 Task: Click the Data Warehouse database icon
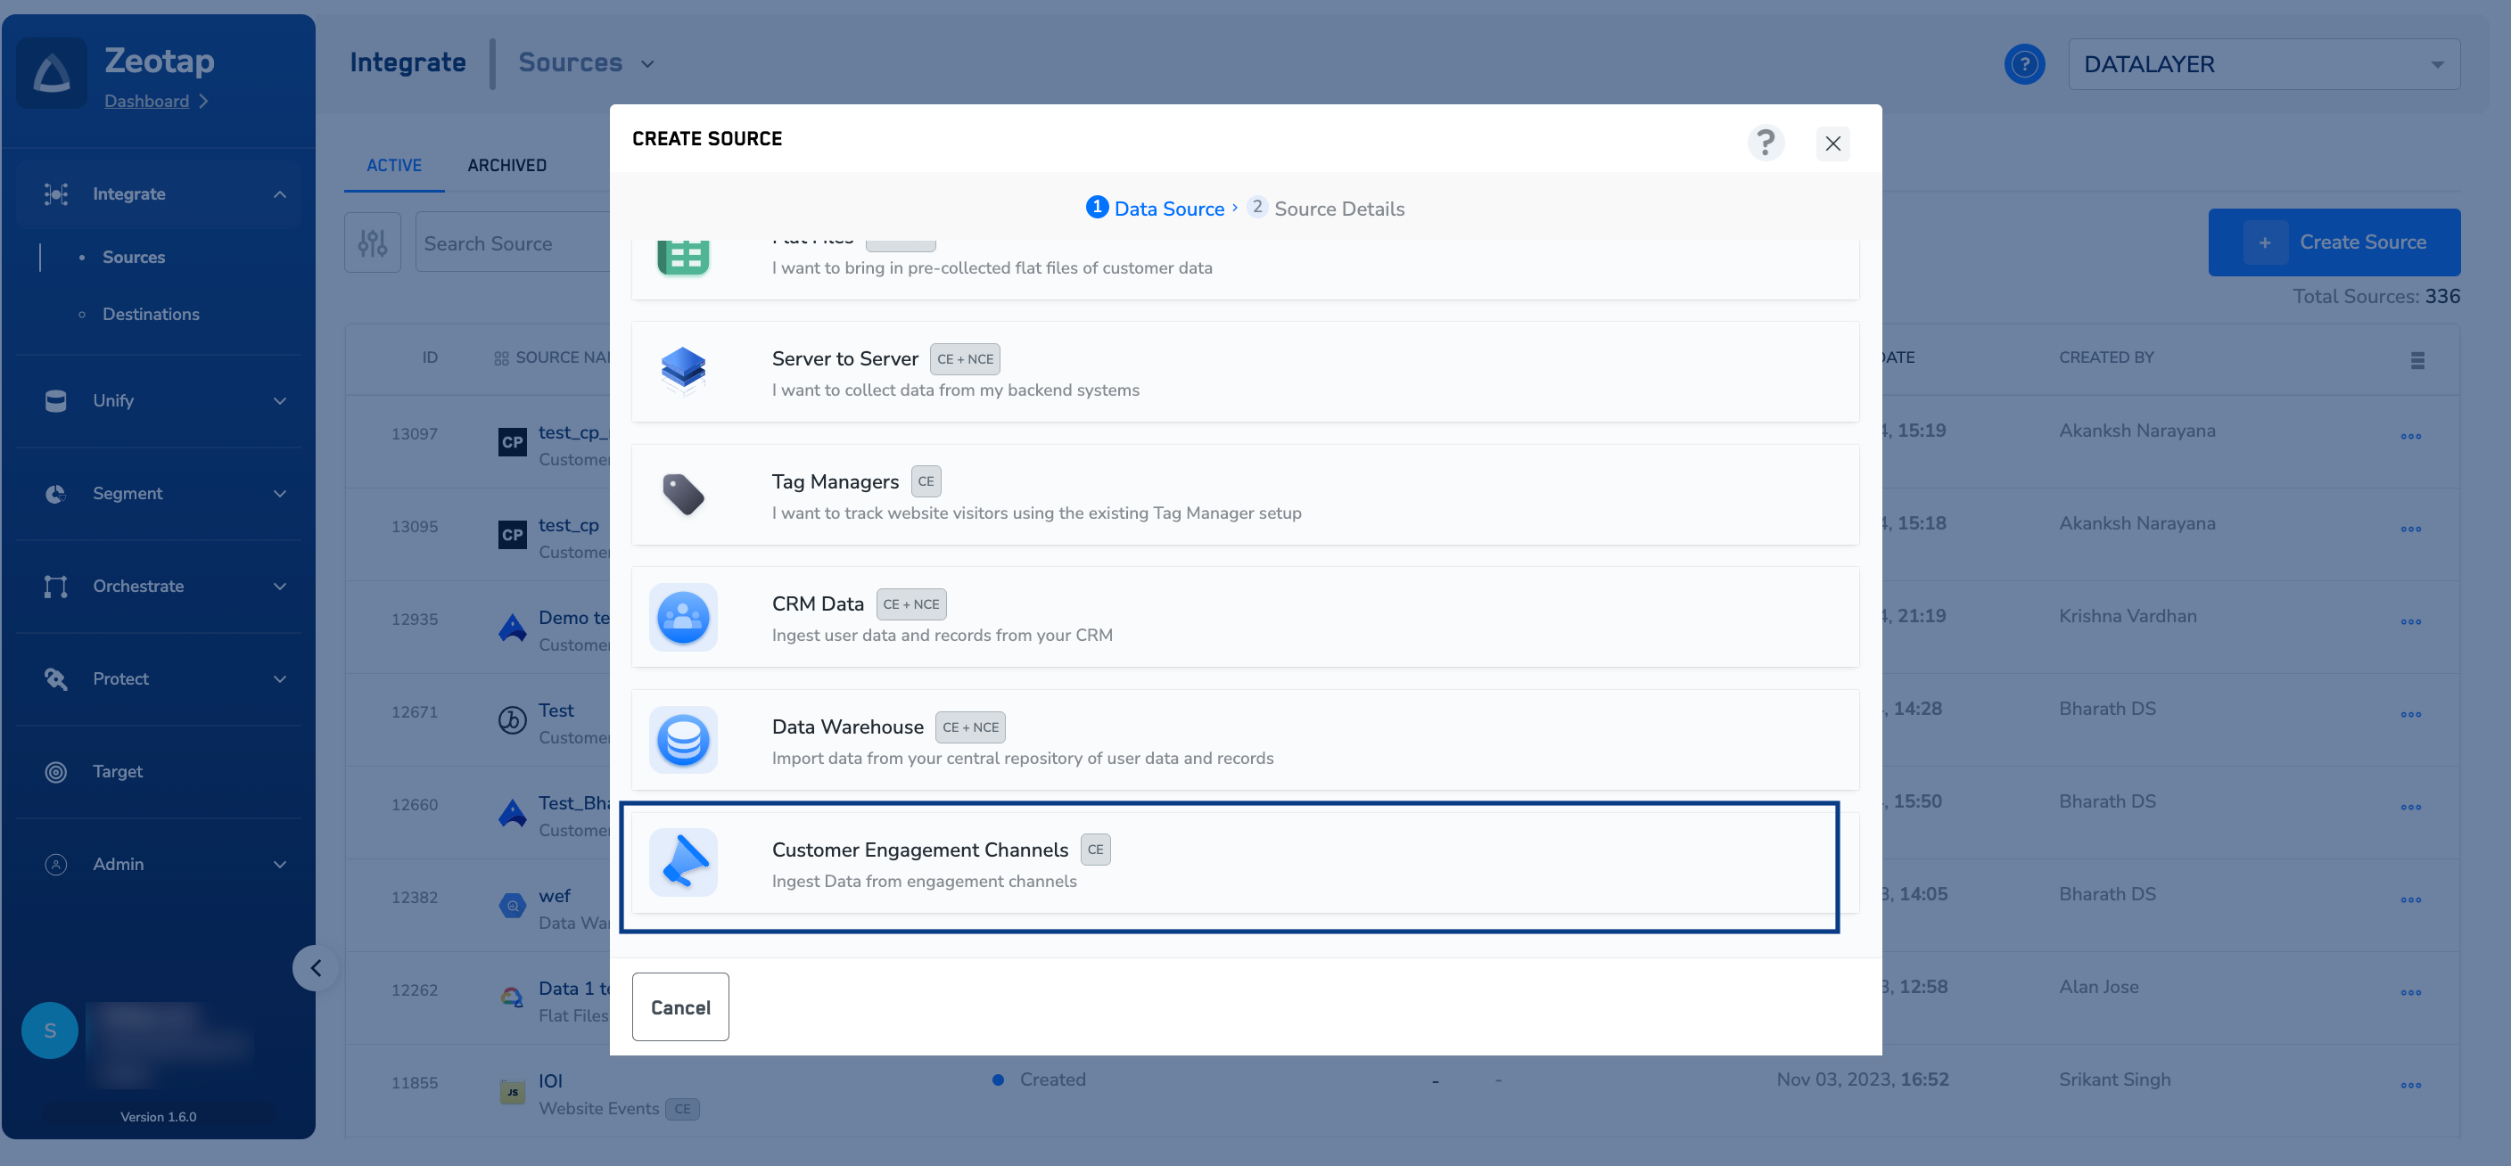pos(682,739)
